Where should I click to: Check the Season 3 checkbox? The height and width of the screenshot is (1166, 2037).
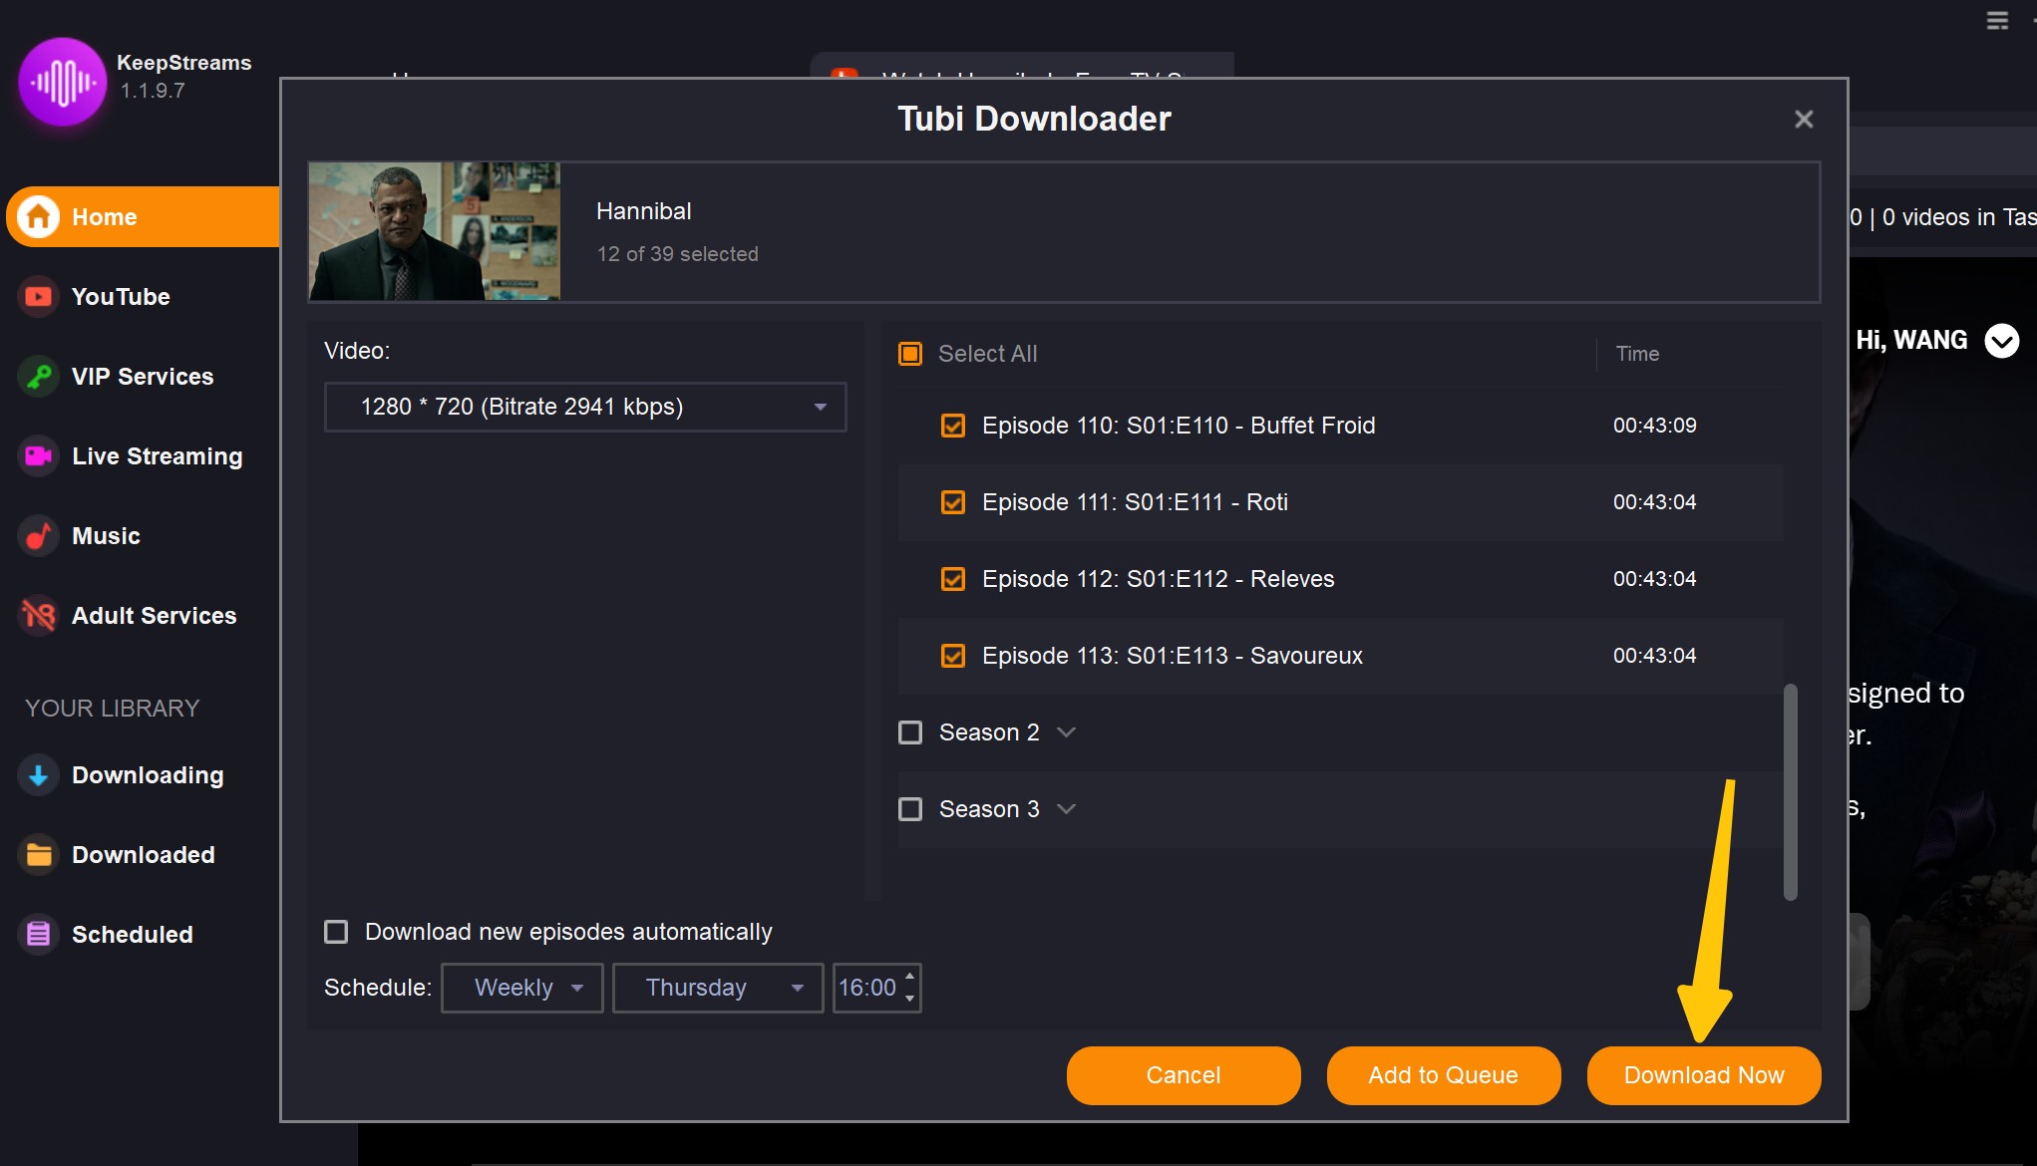pyautogui.click(x=910, y=809)
